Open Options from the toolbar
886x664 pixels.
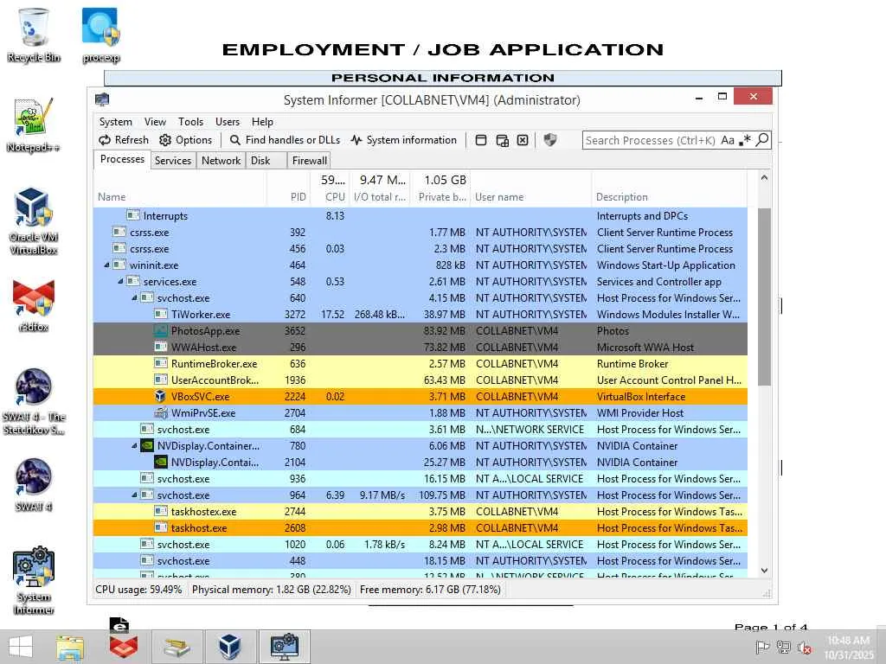pyautogui.click(x=185, y=140)
